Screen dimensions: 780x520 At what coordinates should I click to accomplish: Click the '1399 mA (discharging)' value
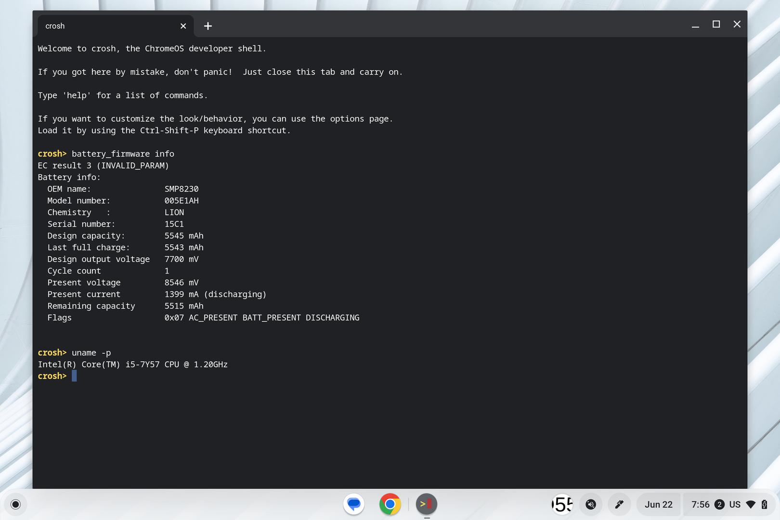(x=215, y=294)
